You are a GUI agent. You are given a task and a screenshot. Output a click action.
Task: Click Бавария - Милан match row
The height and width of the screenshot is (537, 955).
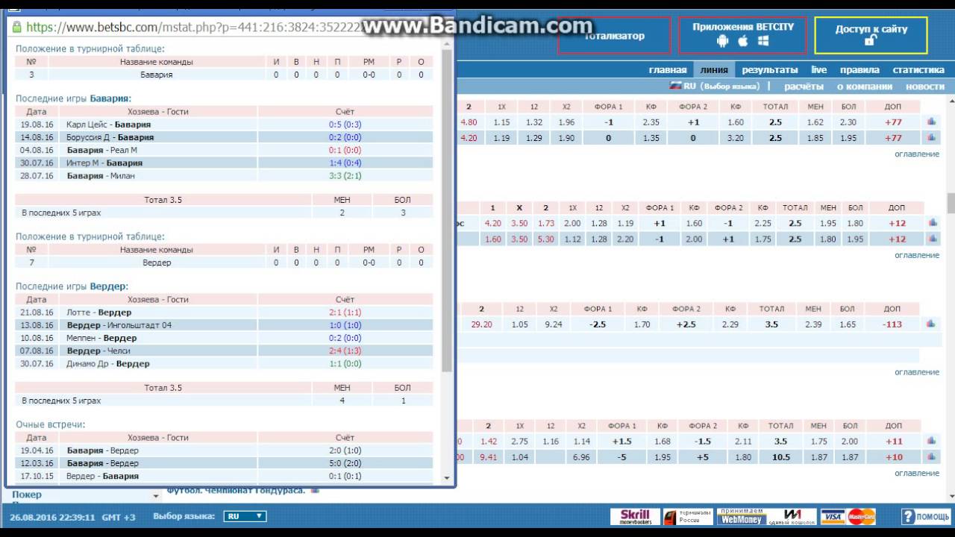[x=224, y=175]
